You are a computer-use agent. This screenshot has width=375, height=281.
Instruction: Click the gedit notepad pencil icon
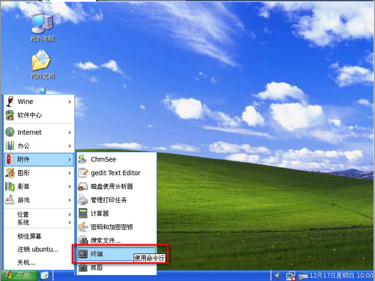pyautogui.click(x=82, y=173)
